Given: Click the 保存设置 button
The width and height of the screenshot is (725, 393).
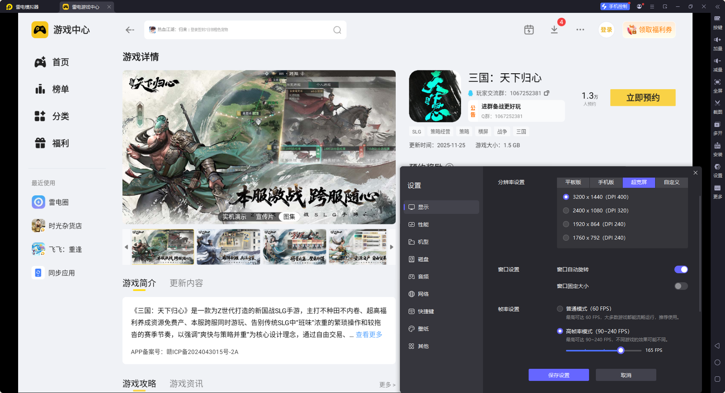Looking at the screenshot, I should (x=558, y=375).
